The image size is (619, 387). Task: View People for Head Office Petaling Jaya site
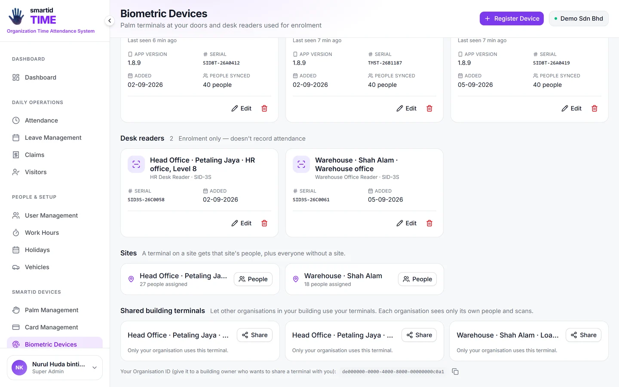253,279
